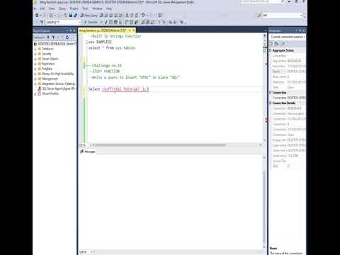Click the Categorized view icon in Properties
The height and width of the screenshot is (255, 340).
(x=271, y=44)
